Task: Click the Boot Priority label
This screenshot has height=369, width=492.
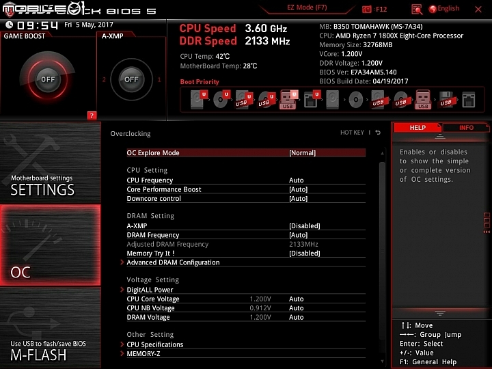Action: pyautogui.click(x=200, y=81)
